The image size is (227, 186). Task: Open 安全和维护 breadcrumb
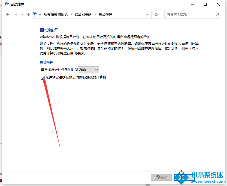[x=83, y=14]
